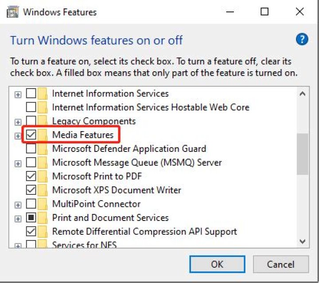Enable Microsoft Defender Application Guard checkbox
This screenshot has width=319, height=283.
point(31,149)
